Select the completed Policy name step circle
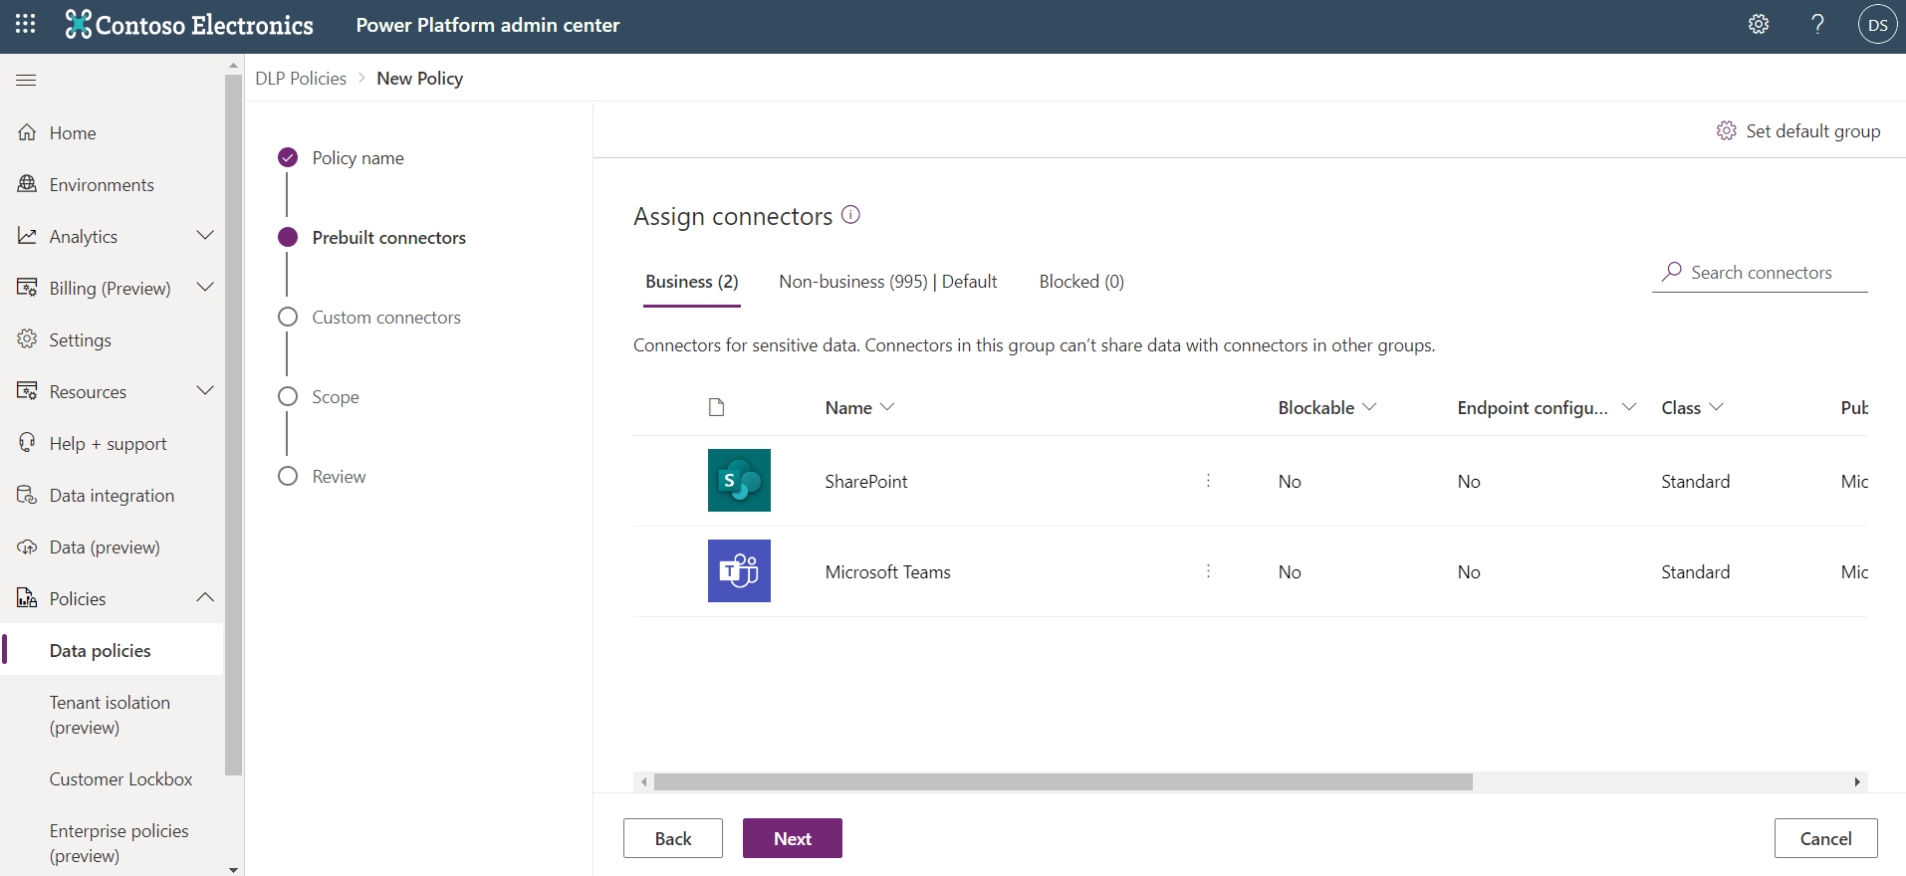Viewport: 1906px width, 876px height. click(x=288, y=157)
